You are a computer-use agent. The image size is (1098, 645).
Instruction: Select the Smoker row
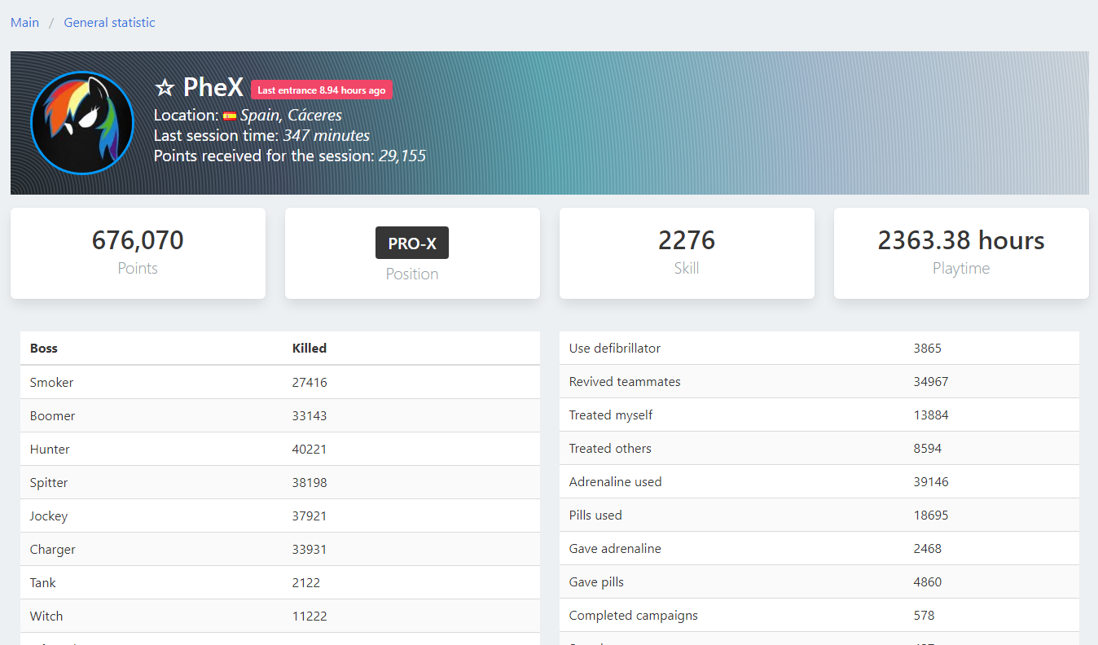280,382
